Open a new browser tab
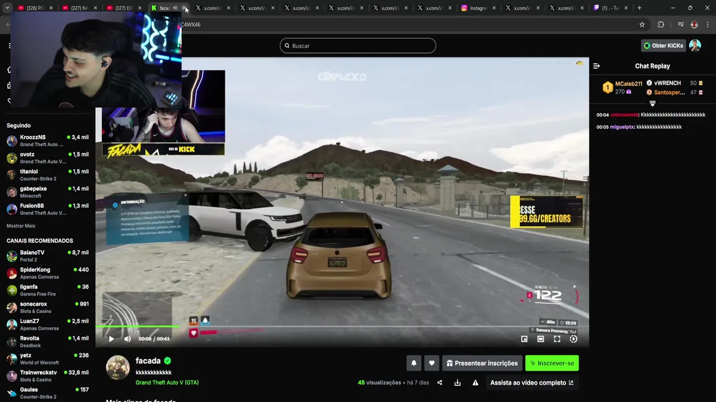The height and width of the screenshot is (402, 716). pos(639,8)
